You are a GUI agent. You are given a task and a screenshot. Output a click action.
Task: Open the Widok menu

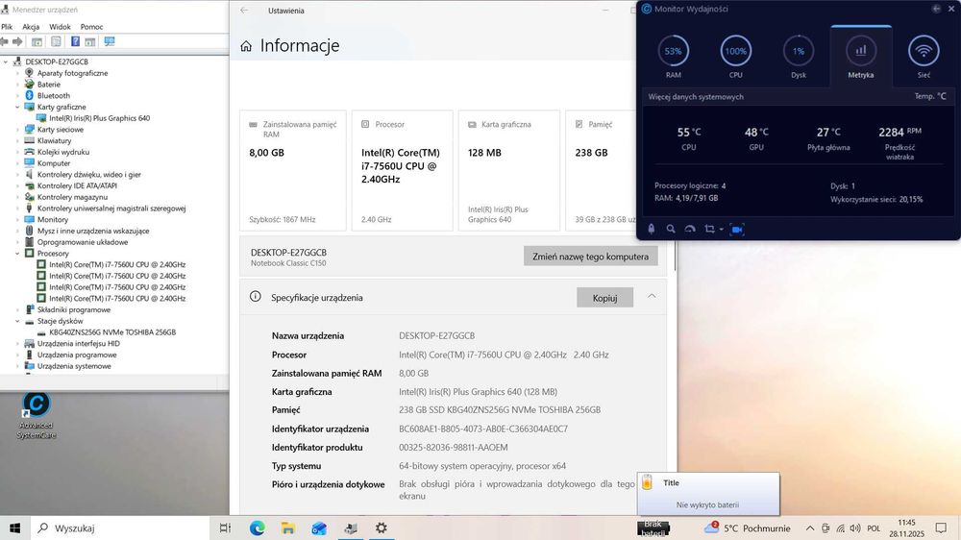pyautogui.click(x=60, y=27)
